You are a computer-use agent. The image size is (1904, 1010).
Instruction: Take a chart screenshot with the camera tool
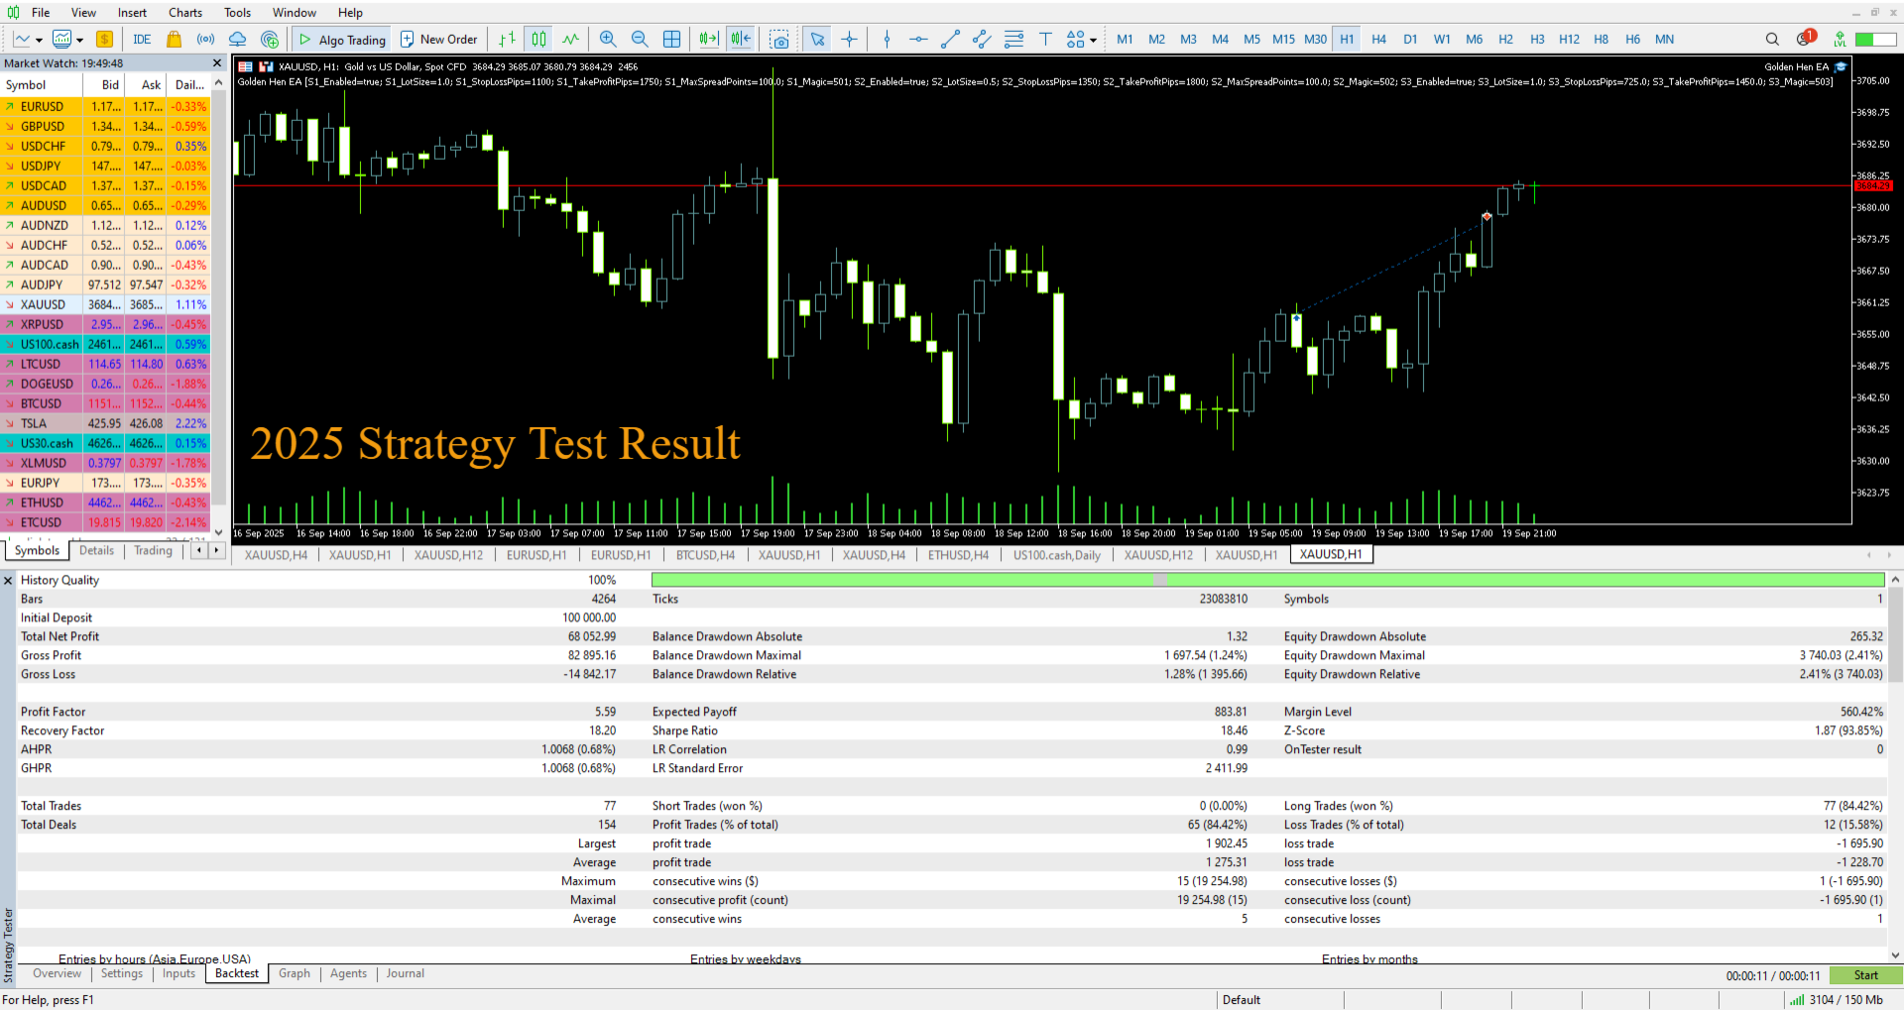[780, 39]
